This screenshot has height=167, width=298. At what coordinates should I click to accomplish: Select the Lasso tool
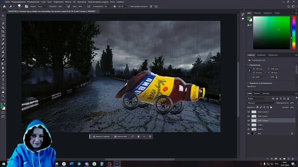(3, 24)
